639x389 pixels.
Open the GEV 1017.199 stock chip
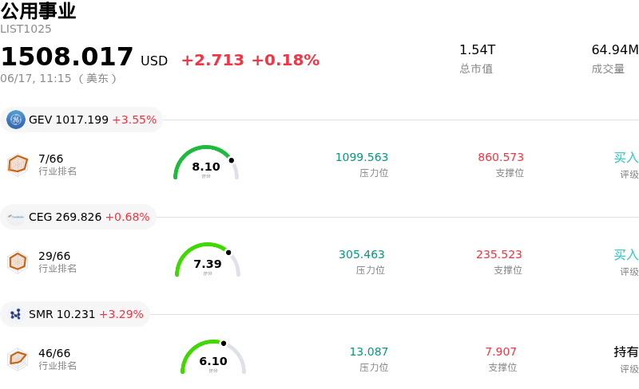coord(81,120)
